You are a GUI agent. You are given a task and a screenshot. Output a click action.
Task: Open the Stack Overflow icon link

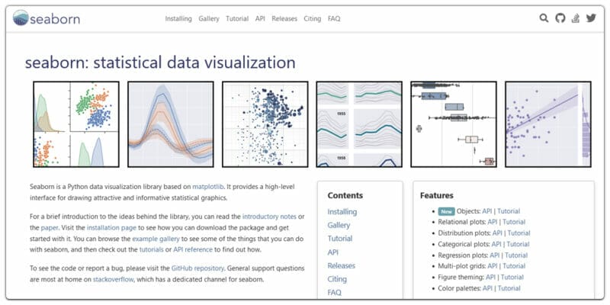[x=576, y=18]
